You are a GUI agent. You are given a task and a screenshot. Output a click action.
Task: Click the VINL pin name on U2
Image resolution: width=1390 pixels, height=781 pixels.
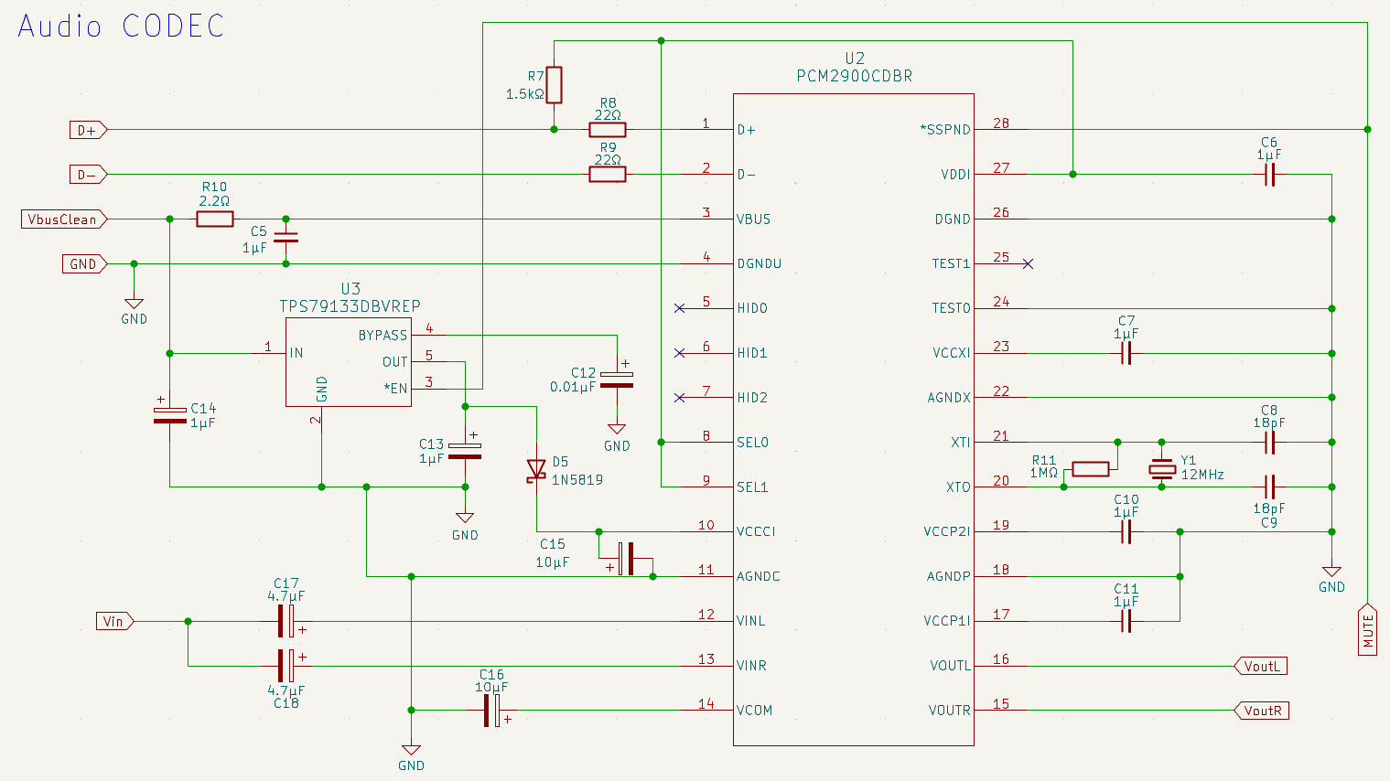751,621
